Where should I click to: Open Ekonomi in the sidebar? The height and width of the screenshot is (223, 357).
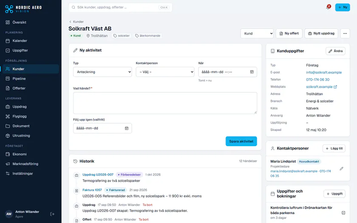click(x=30, y=154)
